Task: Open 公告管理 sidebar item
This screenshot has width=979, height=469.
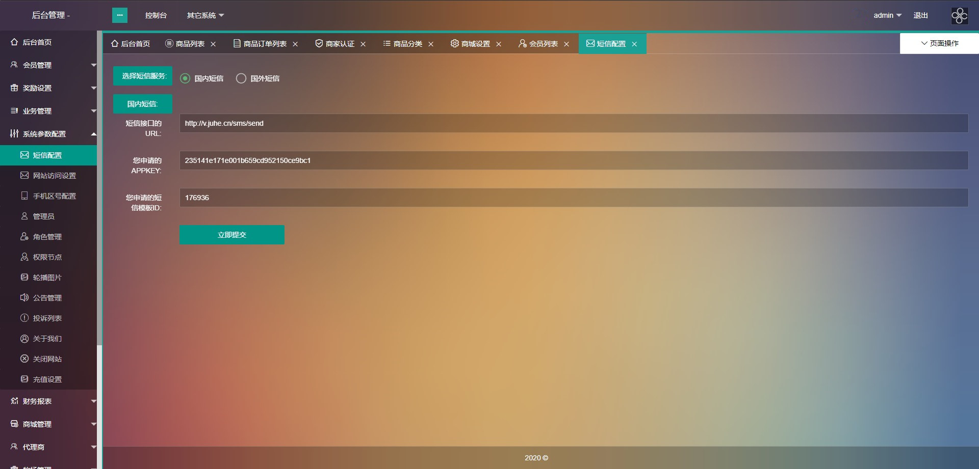Action: [x=47, y=298]
